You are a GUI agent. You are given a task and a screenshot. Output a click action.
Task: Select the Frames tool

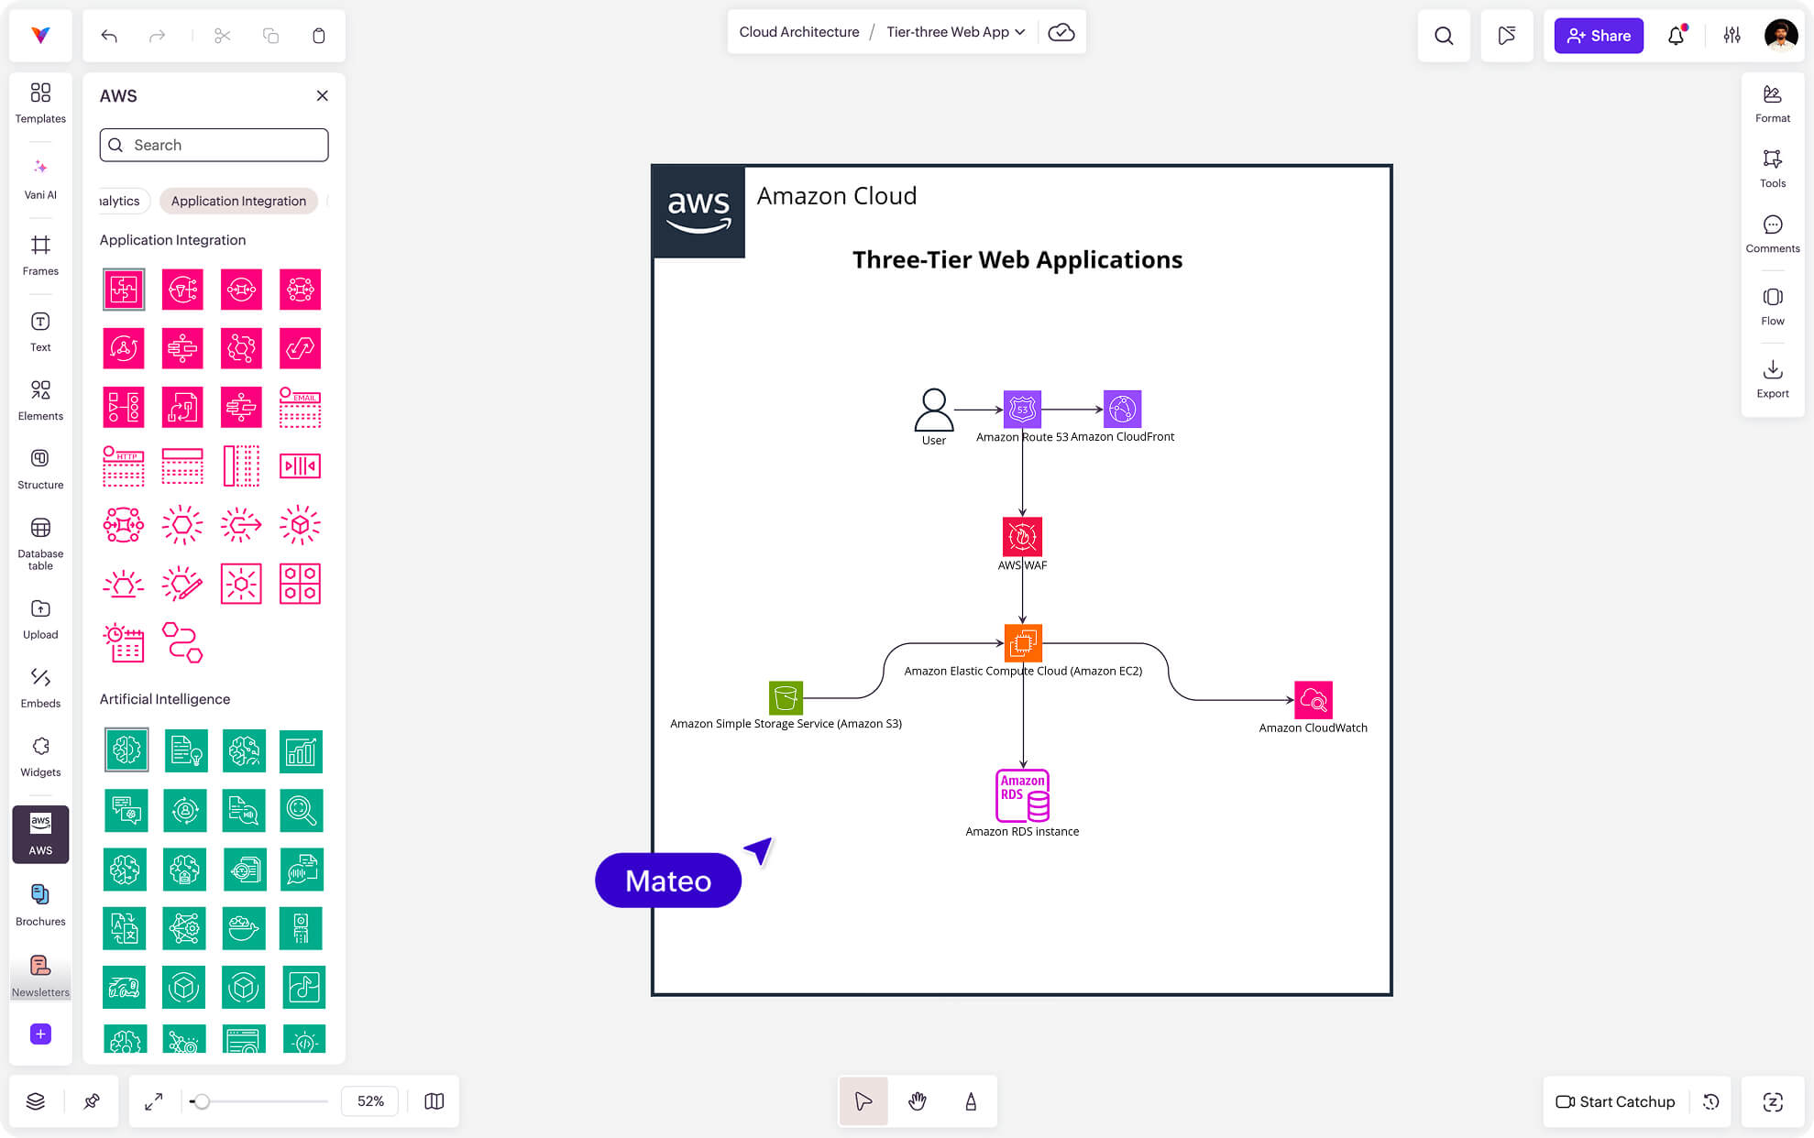click(x=40, y=256)
